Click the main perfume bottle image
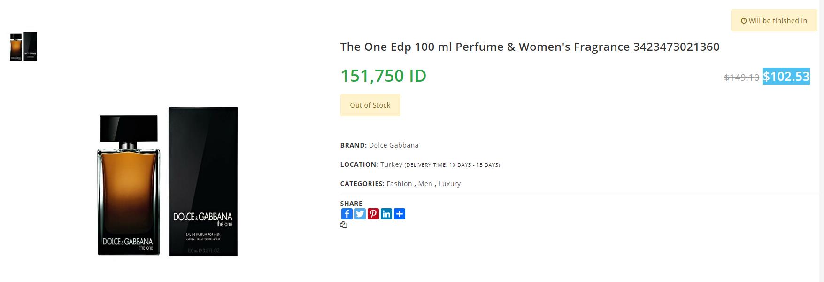The width and height of the screenshot is (824, 282). 168,181
